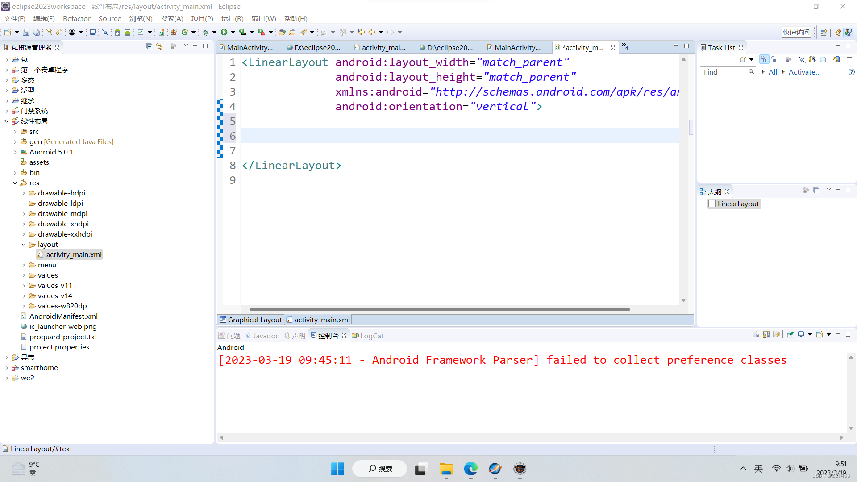
Task: Click New Task icon in Task List
Action: tap(743, 59)
